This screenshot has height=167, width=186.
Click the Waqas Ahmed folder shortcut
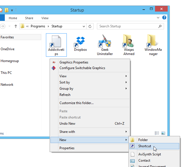[129, 41]
